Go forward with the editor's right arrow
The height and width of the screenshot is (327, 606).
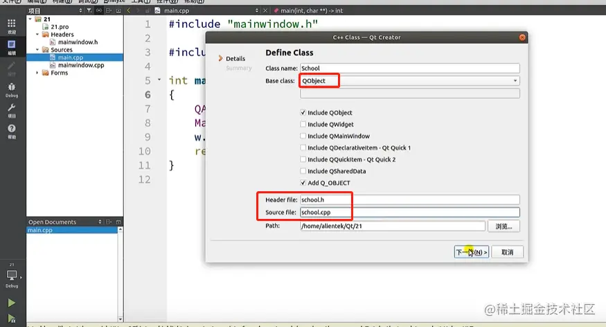[138, 10]
